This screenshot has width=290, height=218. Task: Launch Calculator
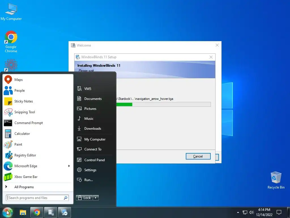(x=38, y=133)
